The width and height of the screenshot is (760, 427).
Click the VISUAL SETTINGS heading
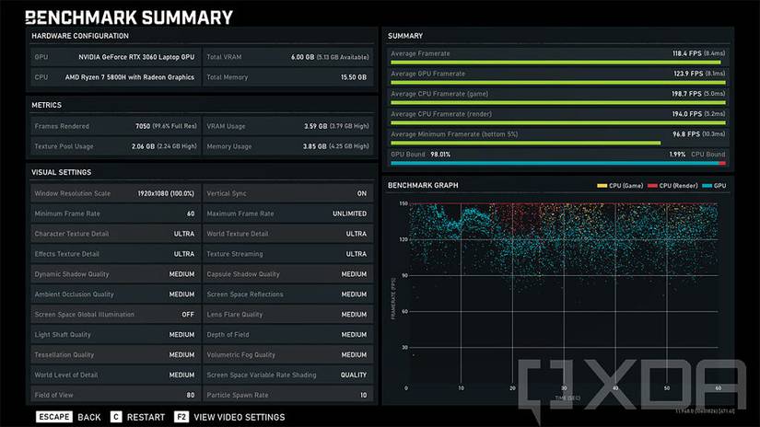[61, 172]
